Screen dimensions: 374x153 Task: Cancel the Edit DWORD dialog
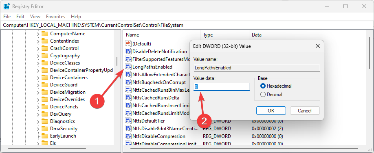coord(305,110)
